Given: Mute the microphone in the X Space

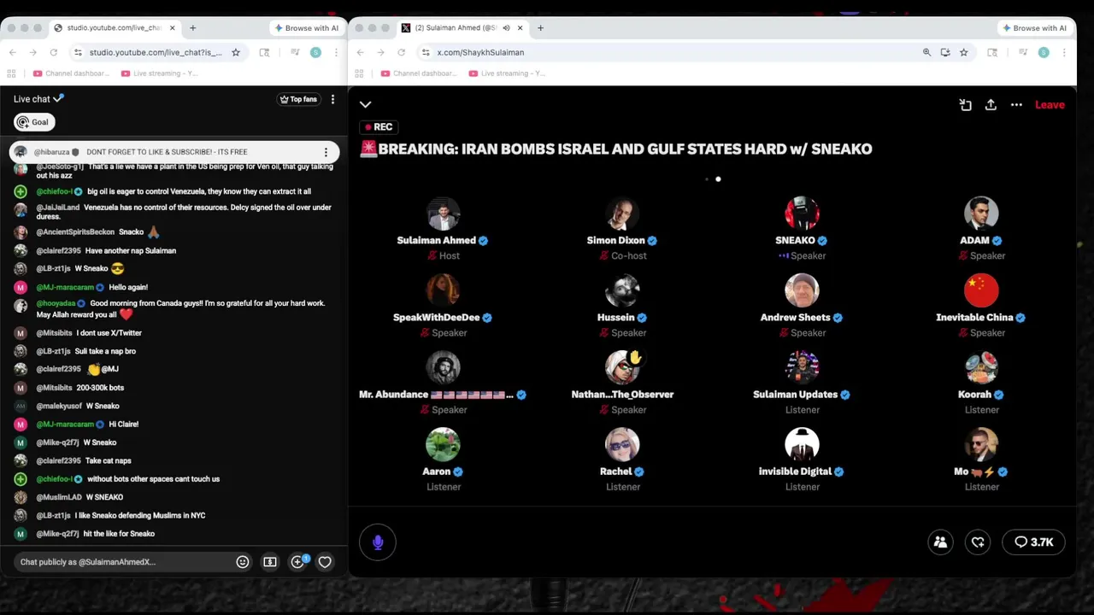Looking at the screenshot, I should [x=378, y=542].
